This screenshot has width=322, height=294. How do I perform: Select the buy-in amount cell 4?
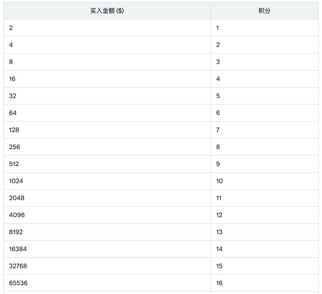pyautogui.click(x=107, y=45)
